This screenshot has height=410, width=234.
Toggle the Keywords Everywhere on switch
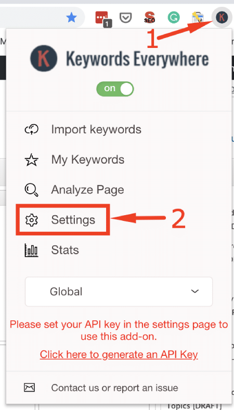(x=115, y=89)
